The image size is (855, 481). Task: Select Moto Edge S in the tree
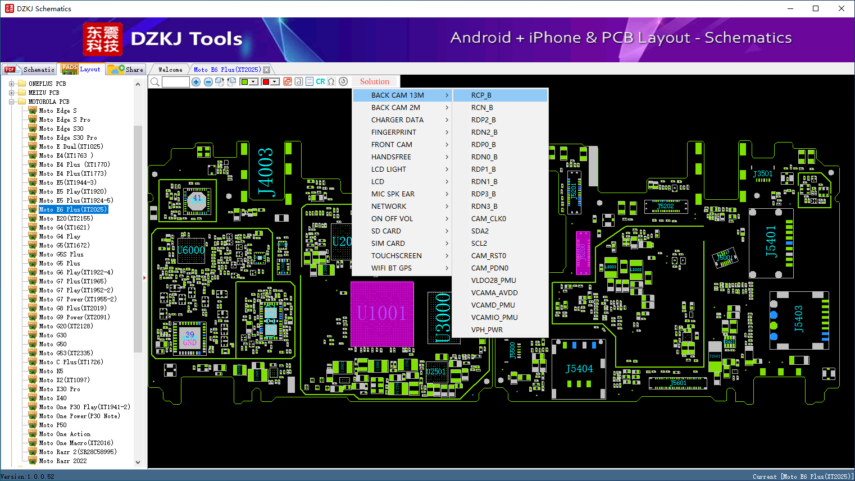coord(57,111)
